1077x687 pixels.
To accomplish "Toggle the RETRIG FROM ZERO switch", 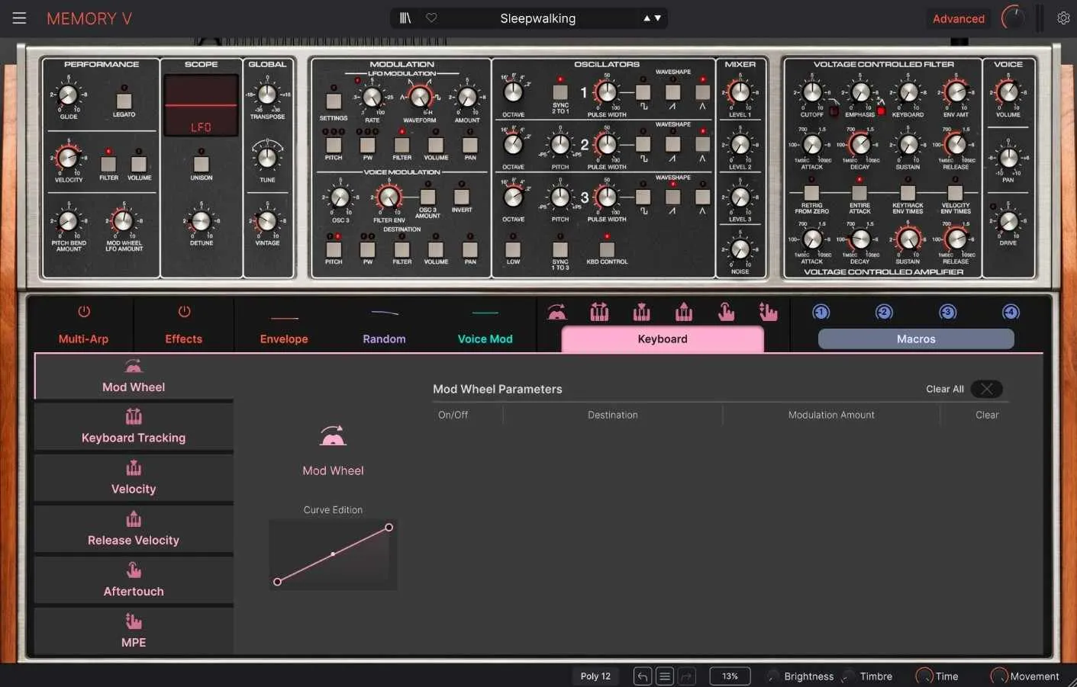I will (811, 193).
